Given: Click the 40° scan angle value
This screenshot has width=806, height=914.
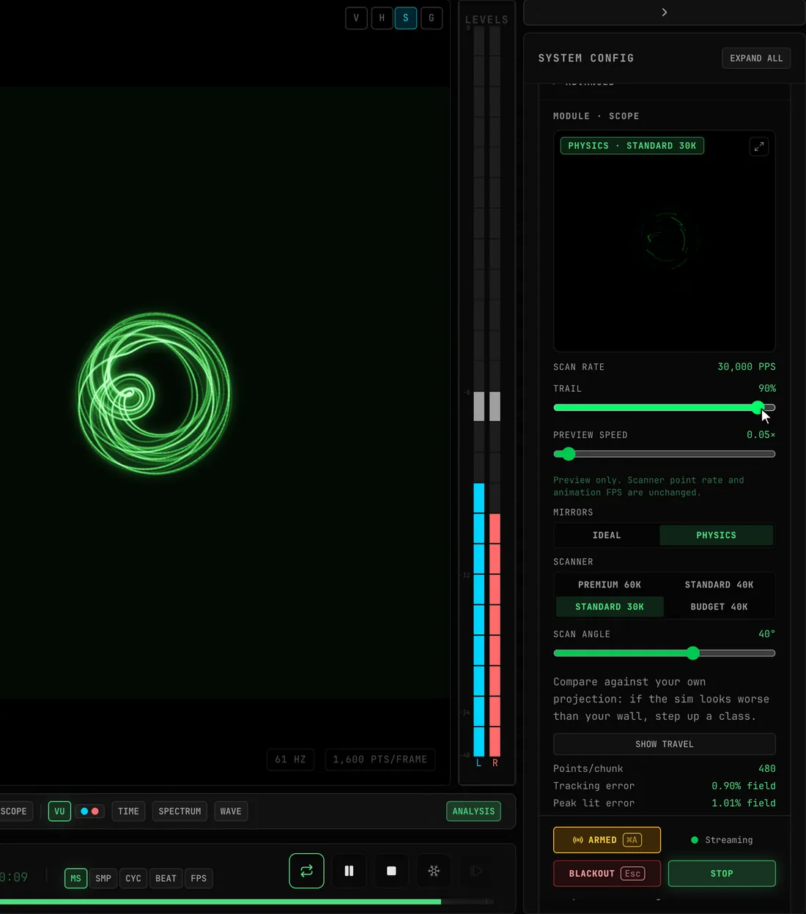Looking at the screenshot, I should 766,634.
